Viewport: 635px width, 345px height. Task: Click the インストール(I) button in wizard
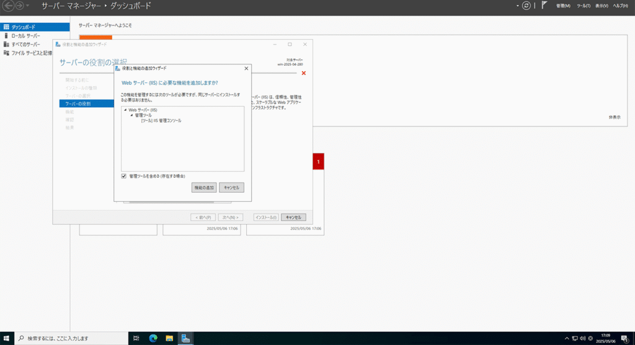pos(266,217)
